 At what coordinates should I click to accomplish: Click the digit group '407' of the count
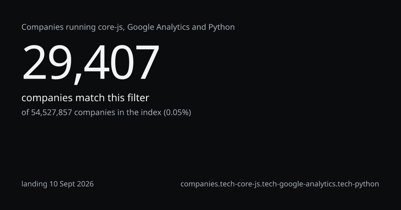122,63
